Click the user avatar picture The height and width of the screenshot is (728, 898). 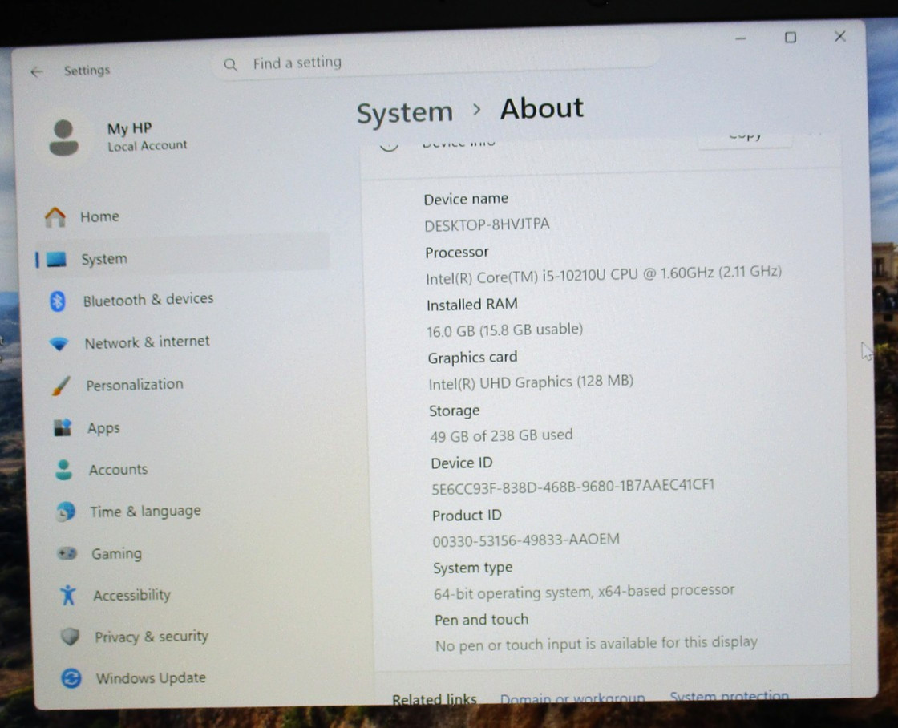63,137
